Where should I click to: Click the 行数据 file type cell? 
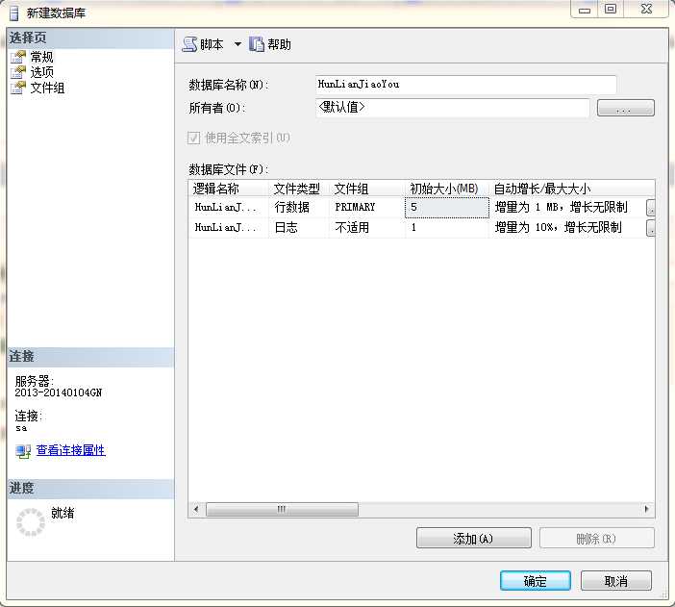click(x=298, y=207)
